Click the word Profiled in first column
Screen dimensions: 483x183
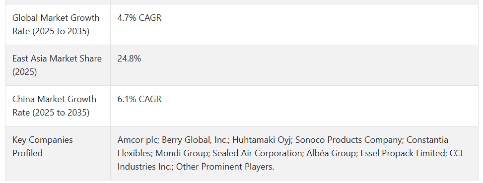[x=27, y=153]
